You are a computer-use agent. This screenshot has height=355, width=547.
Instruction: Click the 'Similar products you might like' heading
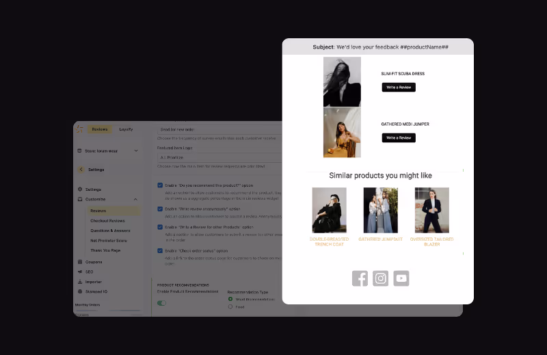[380, 176]
